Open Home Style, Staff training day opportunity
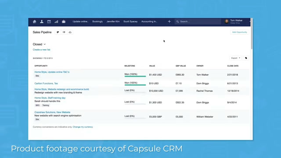This screenshot has height=158, width=281. [x=50, y=98]
